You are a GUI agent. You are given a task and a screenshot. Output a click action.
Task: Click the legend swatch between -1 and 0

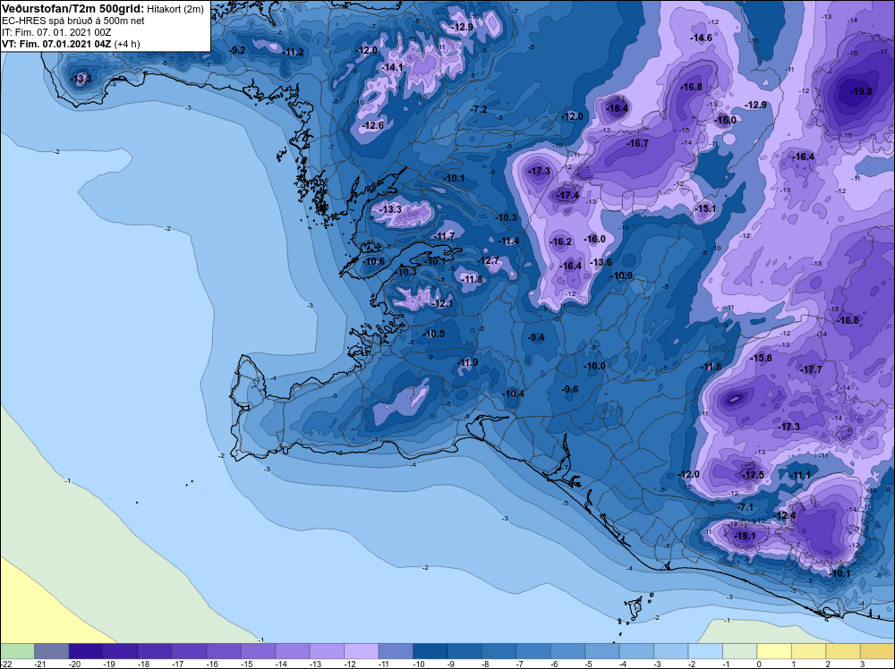click(x=740, y=651)
